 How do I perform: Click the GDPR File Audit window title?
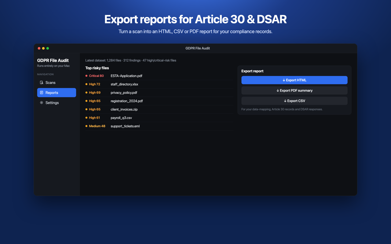point(198,48)
